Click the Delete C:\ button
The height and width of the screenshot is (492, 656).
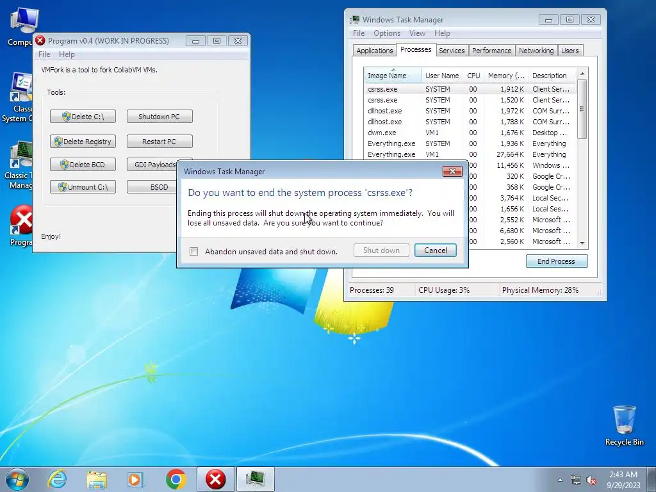83,117
